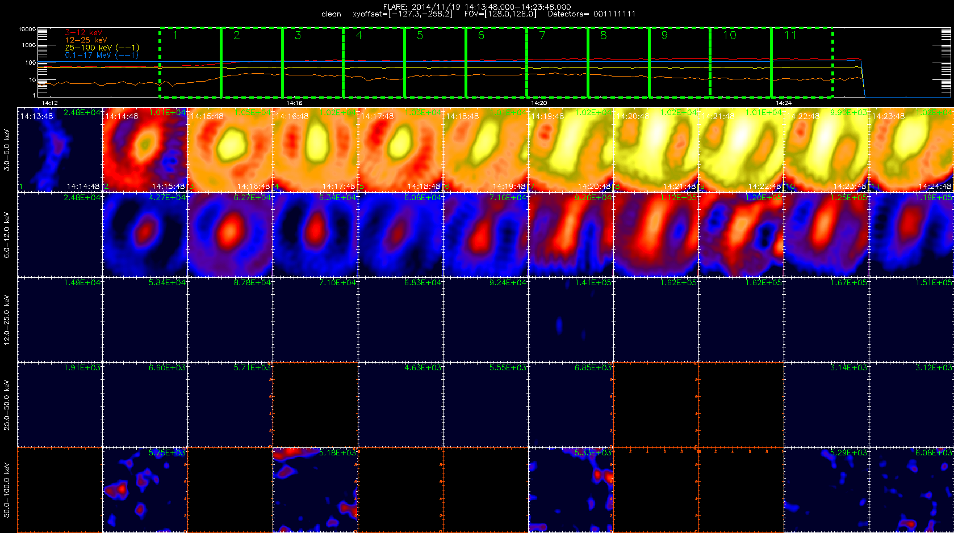Click the 25-100 keV legend entry
The image size is (954, 533).
[102, 48]
